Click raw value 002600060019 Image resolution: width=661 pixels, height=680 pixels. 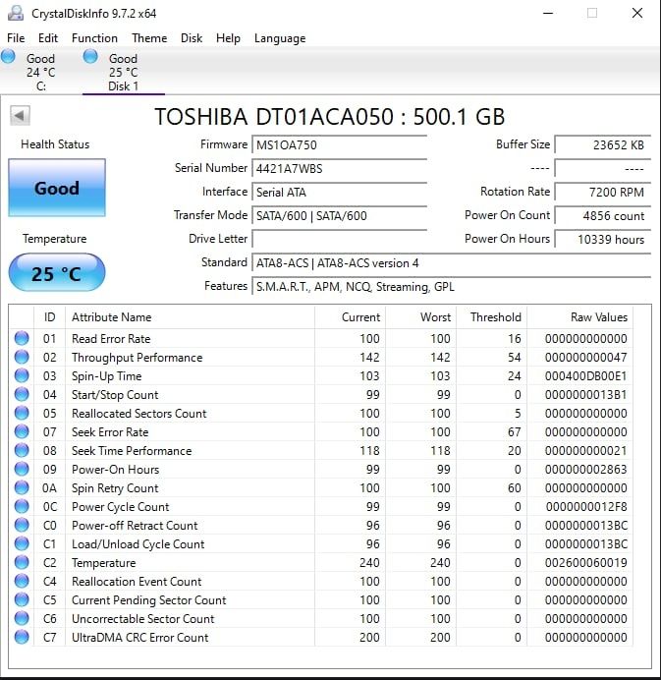[586, 562]
